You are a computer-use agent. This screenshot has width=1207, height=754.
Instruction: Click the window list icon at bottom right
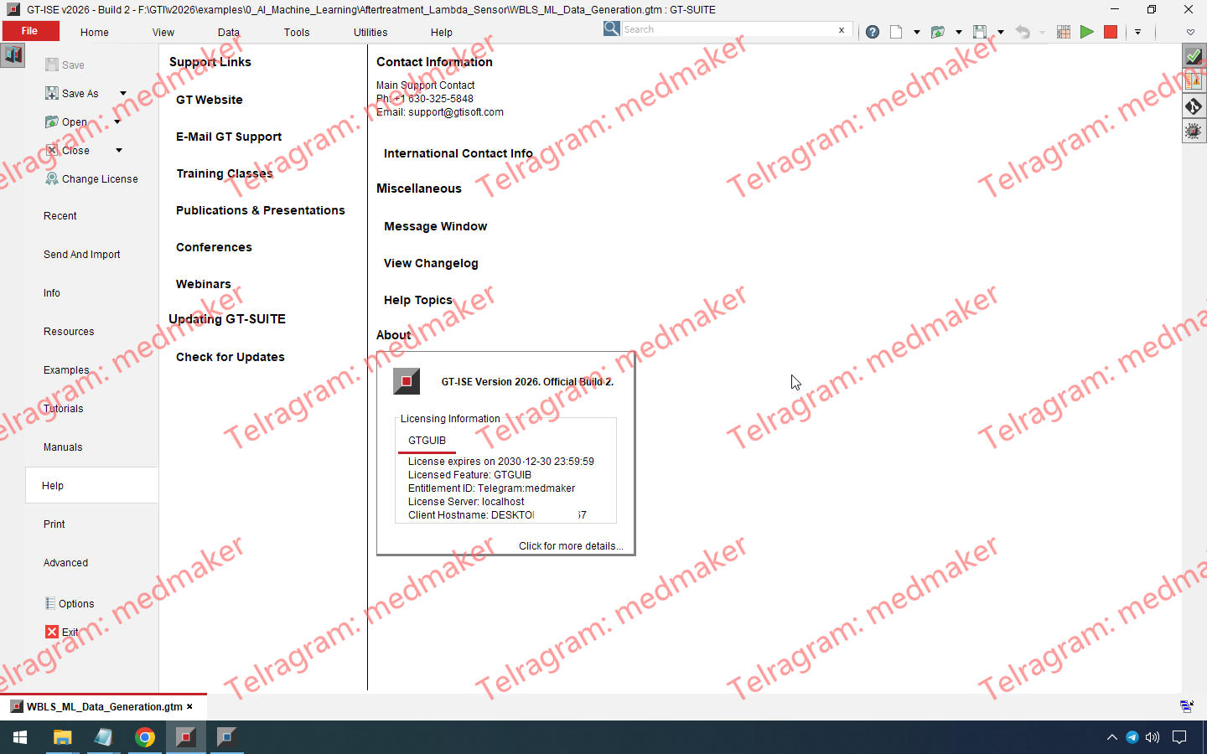point(1187,706)
